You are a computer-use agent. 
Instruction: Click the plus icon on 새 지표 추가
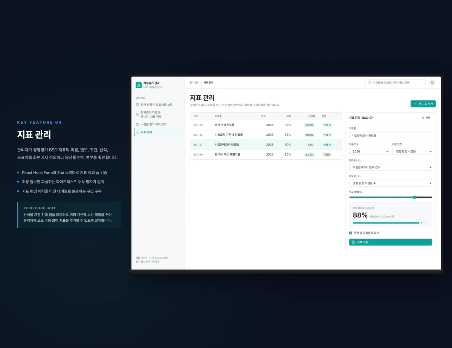415,104
